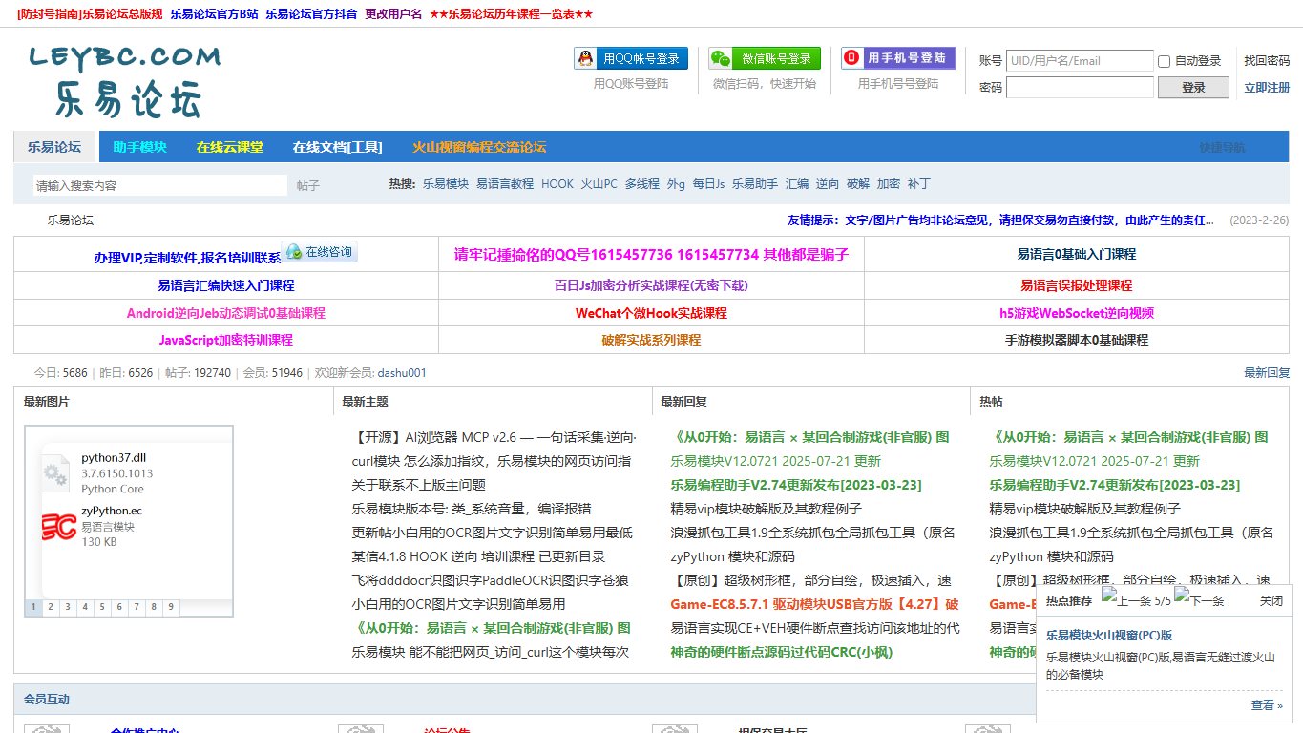Click the 登录 login button

(x=1193, y=87)
